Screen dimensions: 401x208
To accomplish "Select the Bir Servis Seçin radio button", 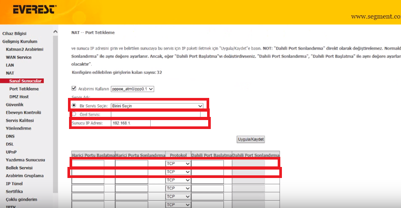I will 74,105.
